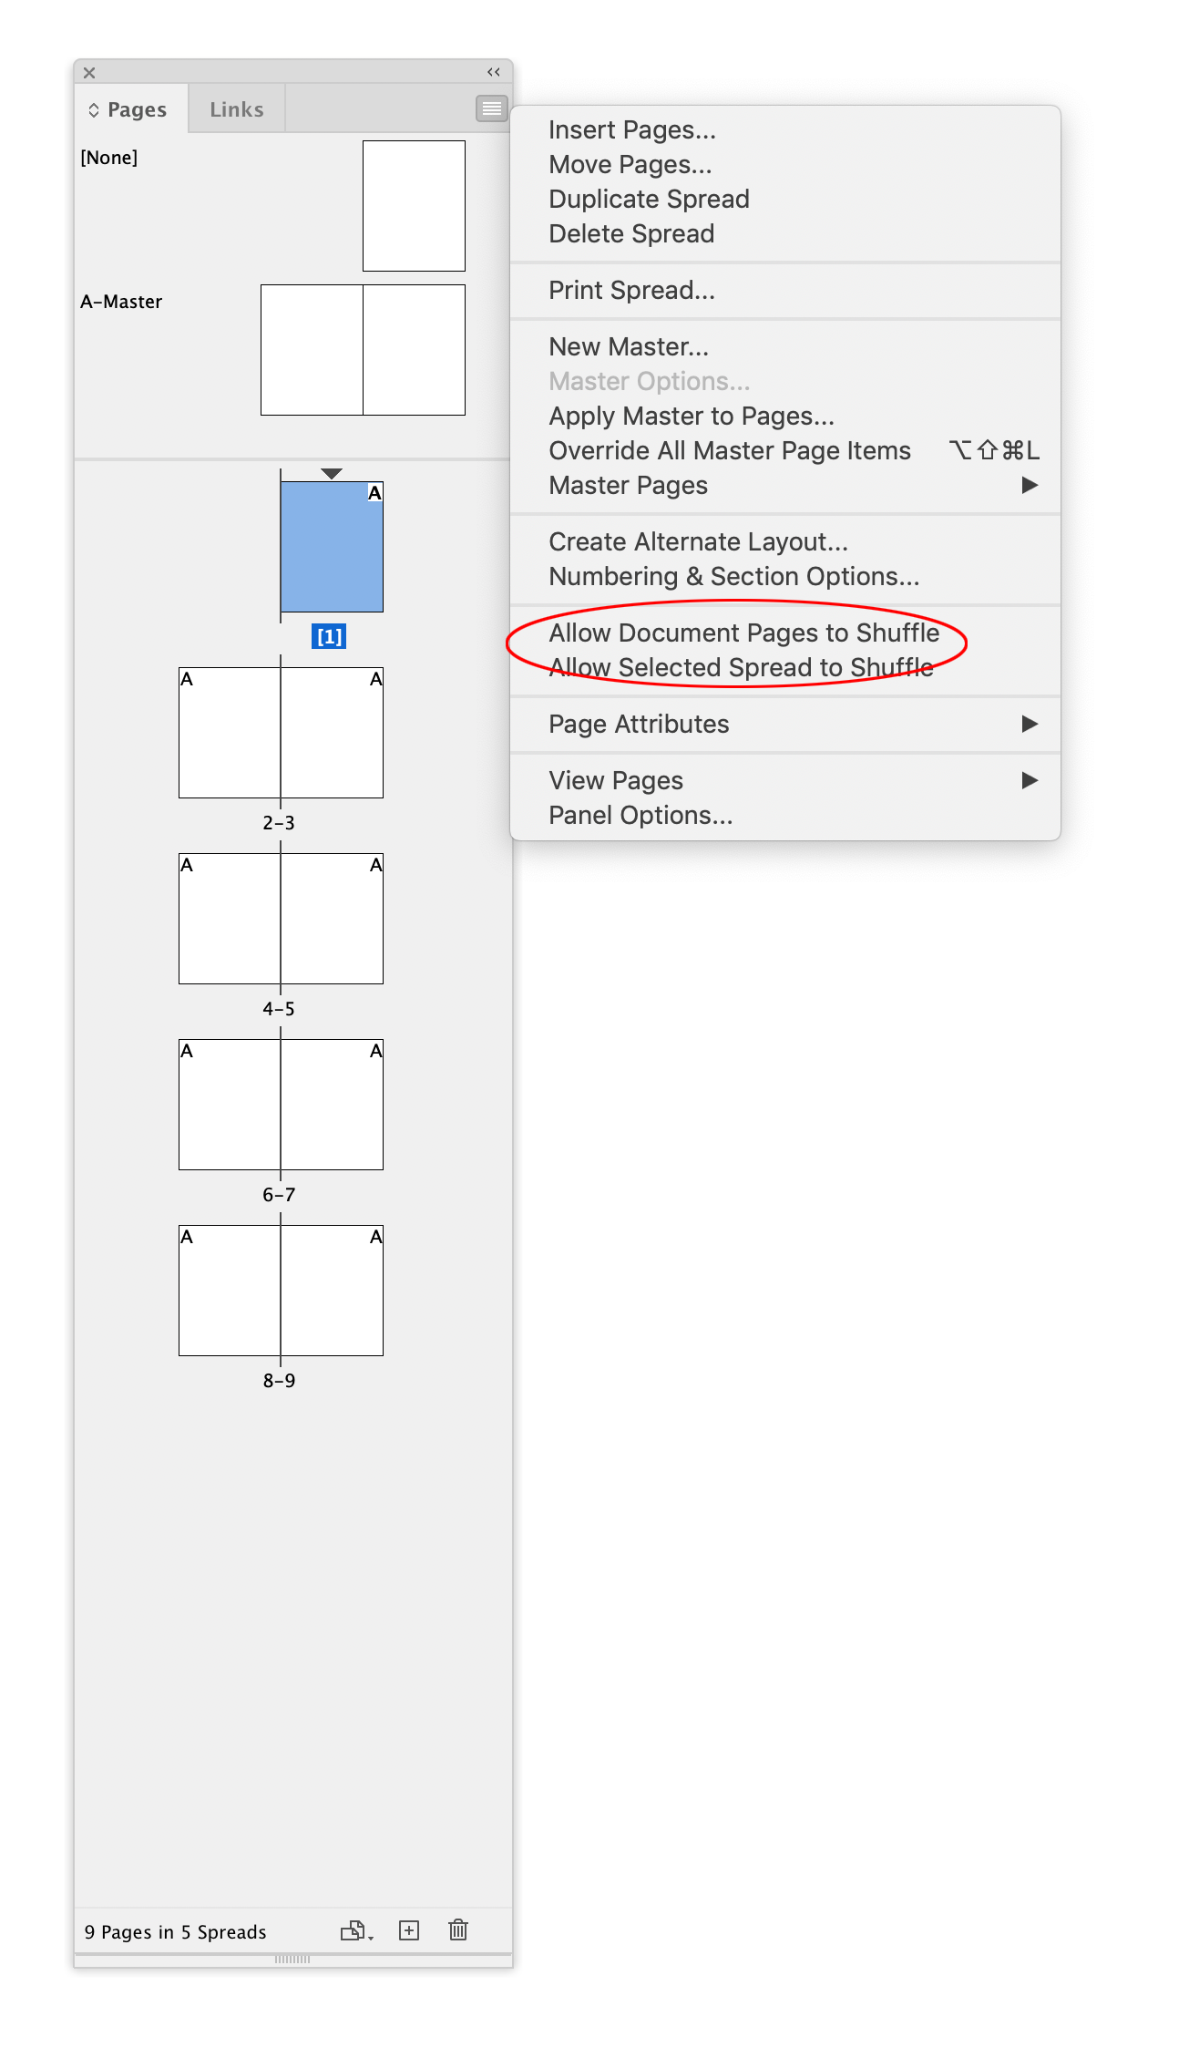Expand the Page Attributes submenu
Viewport: 1199px width, 2058px height.
[638, 724]
